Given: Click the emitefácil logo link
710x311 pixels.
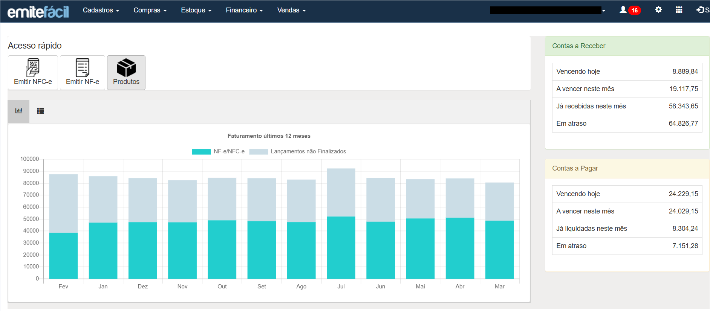Looking at the screenshot, I should click(x=38, y=12).
